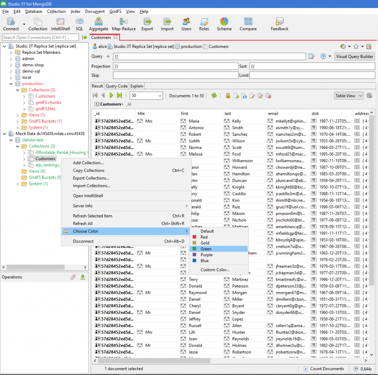Click the add document icon
This screenshot has width=378, height=375.
[236, 96]
